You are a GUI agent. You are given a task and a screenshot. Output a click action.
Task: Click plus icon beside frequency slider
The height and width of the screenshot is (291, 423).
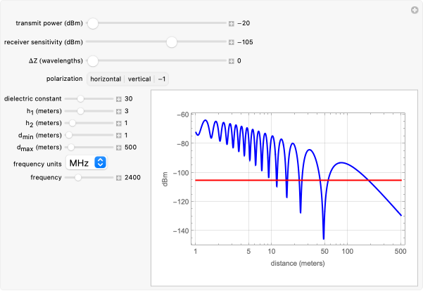click(x=119, y=178)
